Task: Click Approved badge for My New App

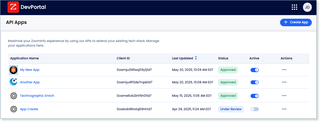Action: [228, 70]
